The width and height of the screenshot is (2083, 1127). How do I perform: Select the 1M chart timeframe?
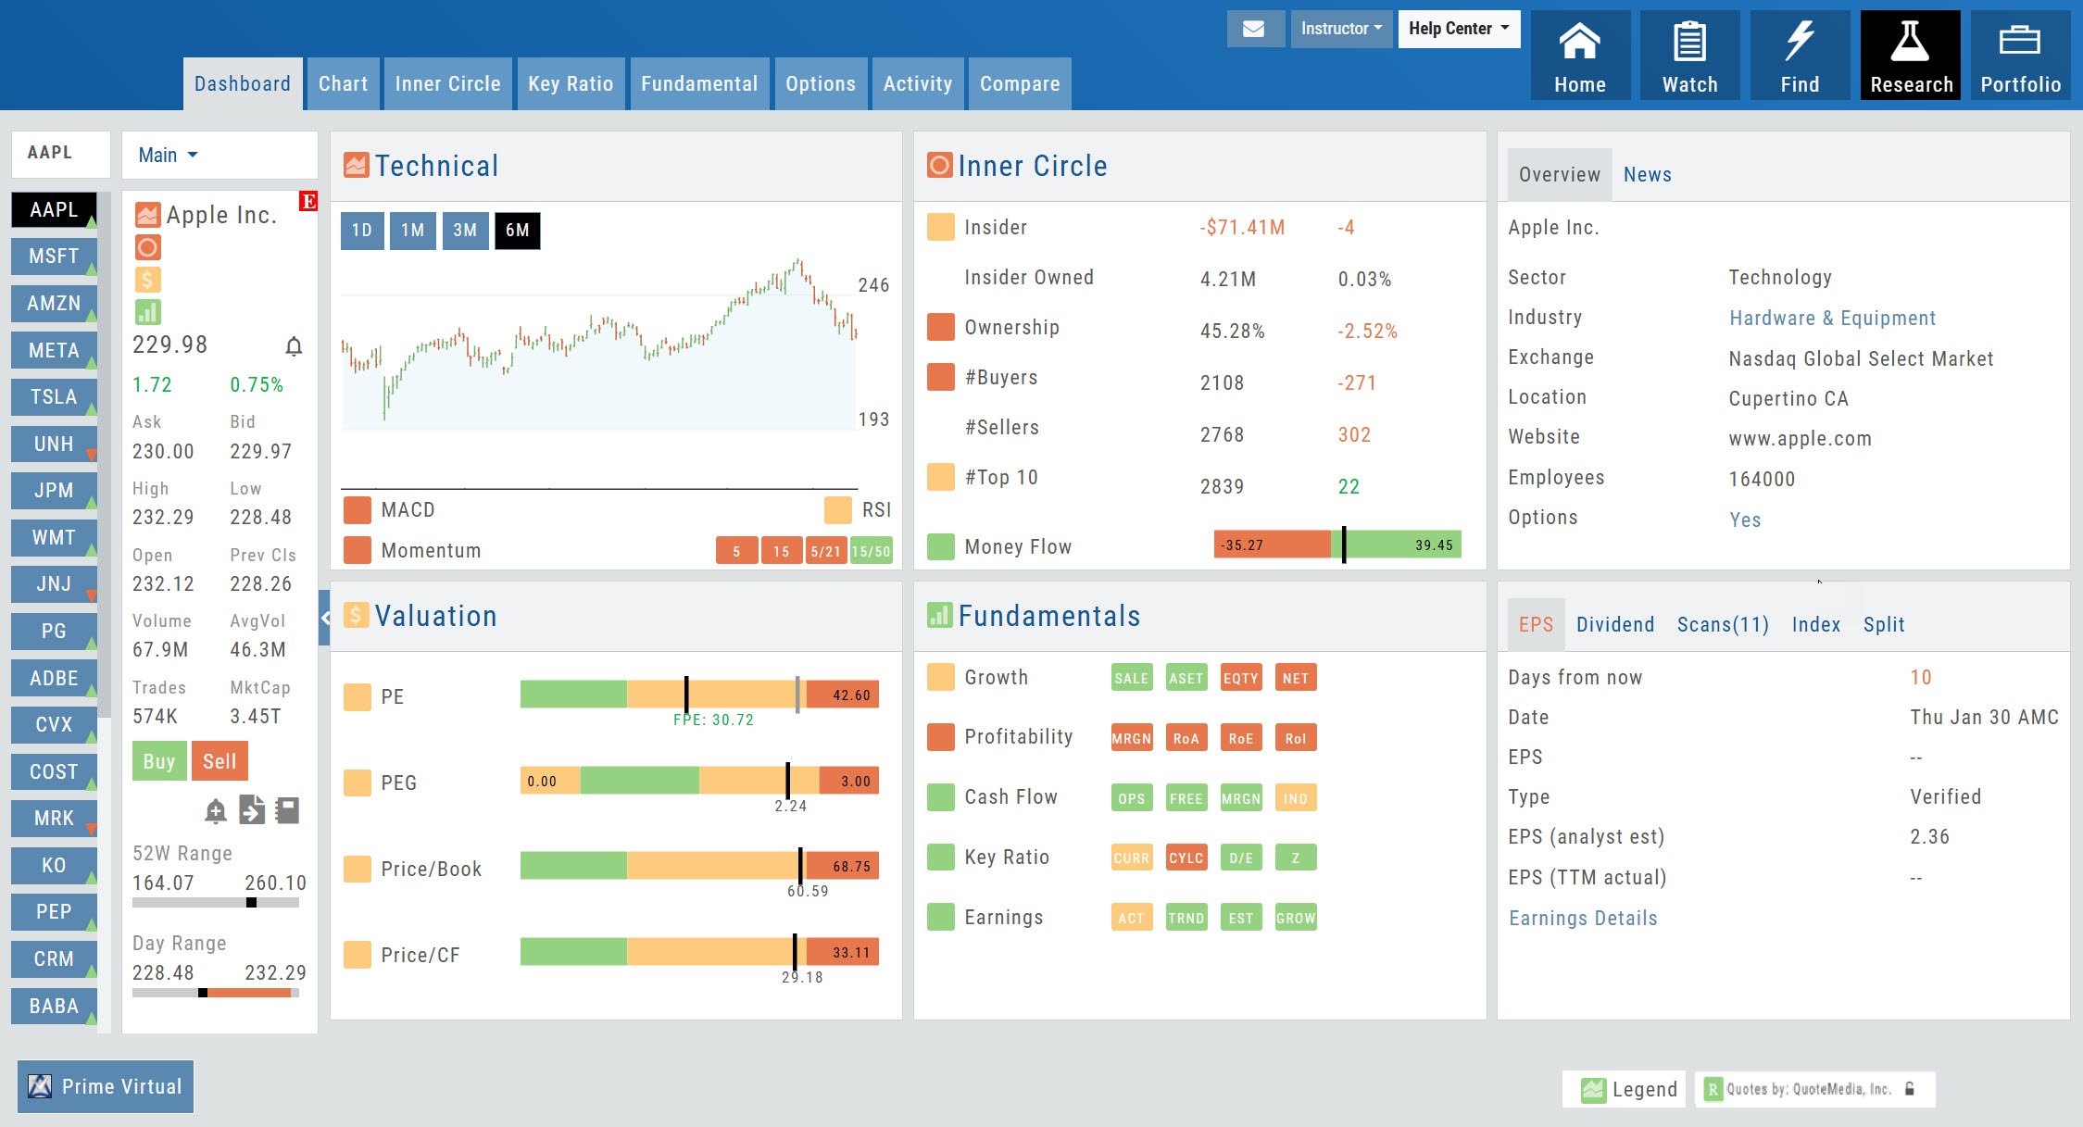[x=413, y=231]
